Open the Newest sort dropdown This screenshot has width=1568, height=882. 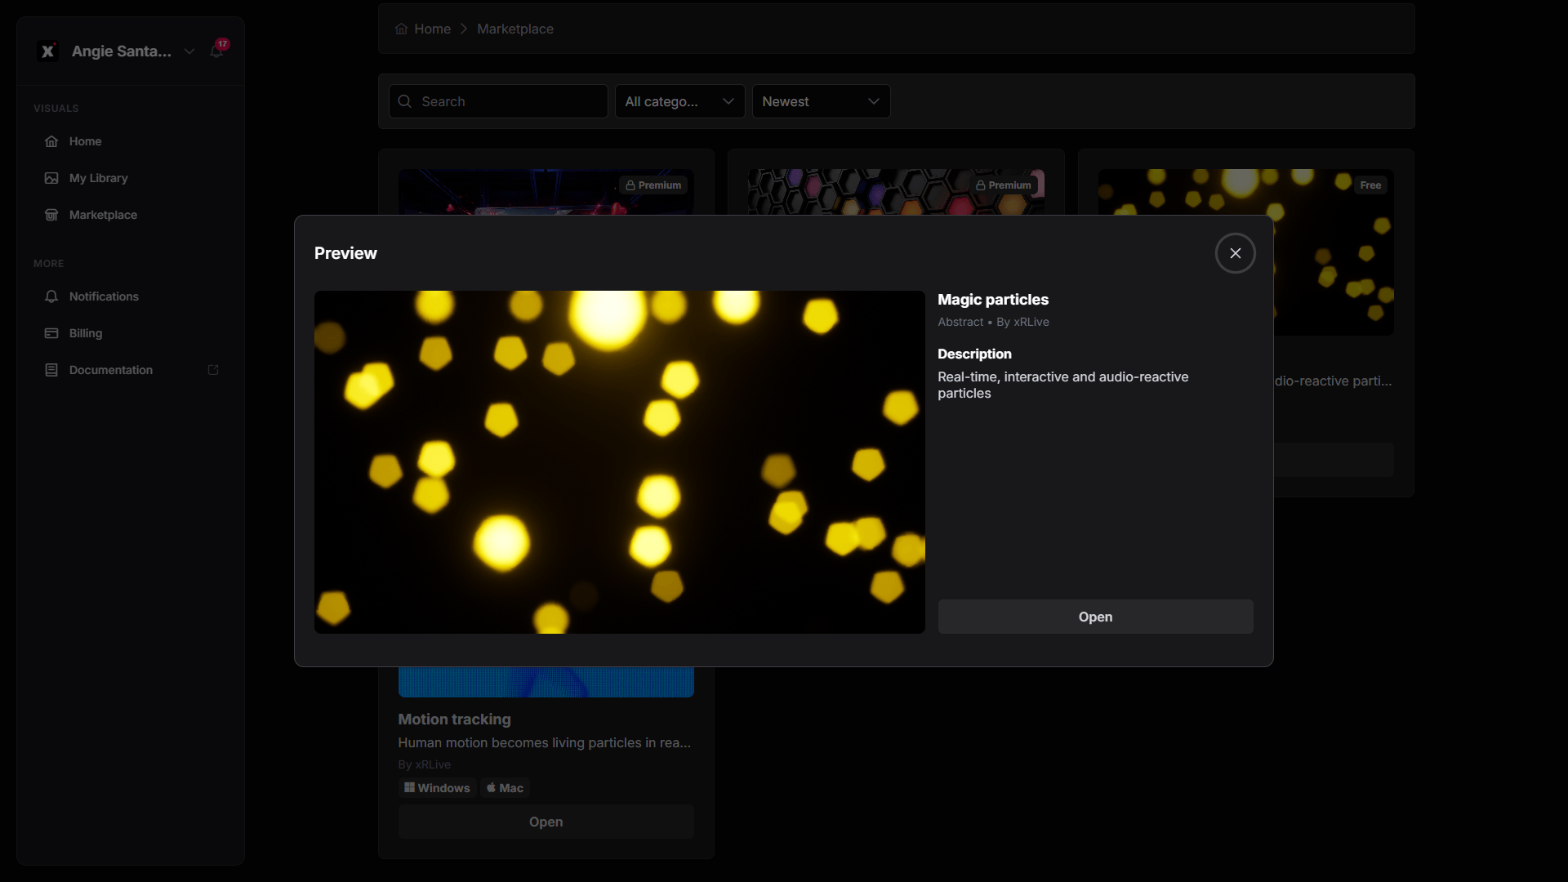pos(821,101)
